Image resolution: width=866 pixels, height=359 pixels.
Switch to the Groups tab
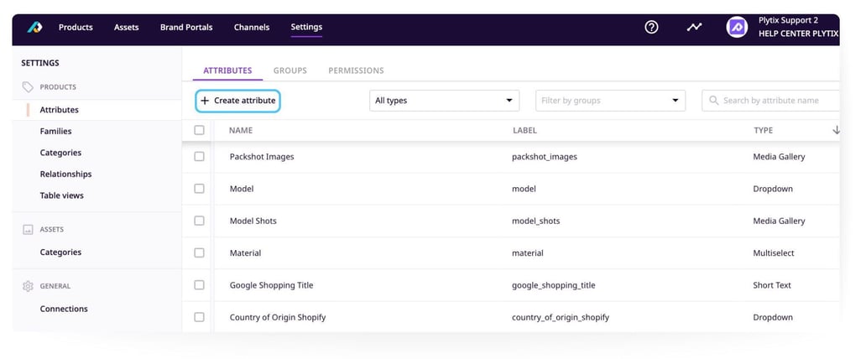click(x=290, y=70)
